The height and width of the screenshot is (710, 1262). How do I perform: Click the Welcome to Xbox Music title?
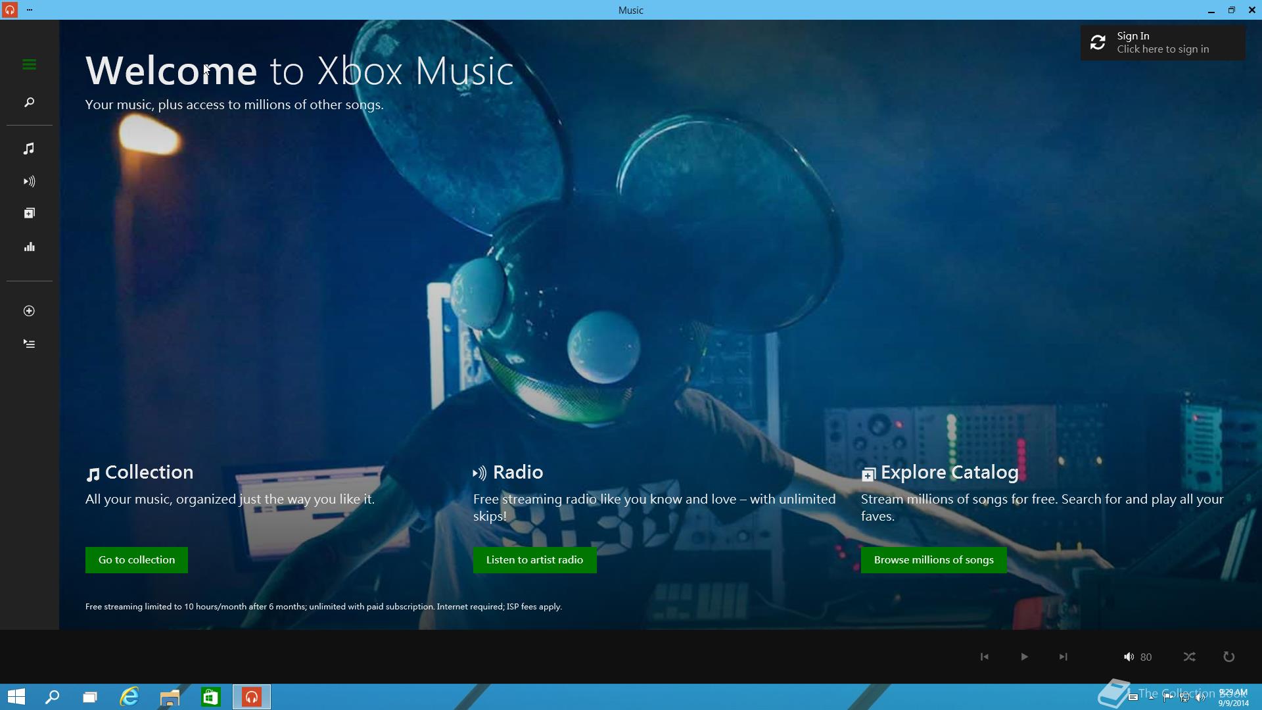(299, 71)
